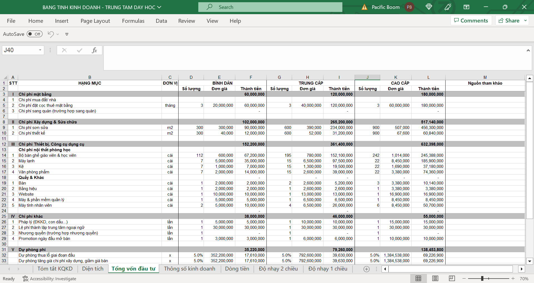Screen dimensions: 534x283
Task: Click Accessibility Investigate status icon
Action: click(x=25, y=279)
